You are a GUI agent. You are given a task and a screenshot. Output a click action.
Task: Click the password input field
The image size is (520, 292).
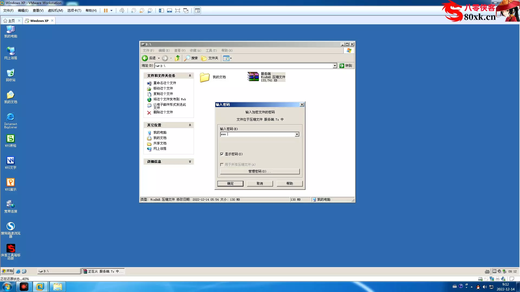pos(257,134)
